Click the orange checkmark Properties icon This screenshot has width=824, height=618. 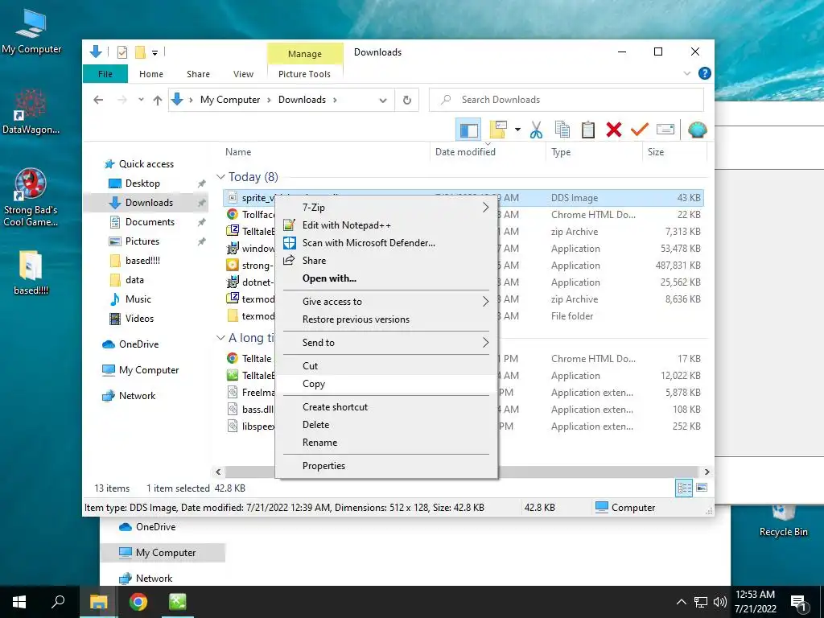640,130
